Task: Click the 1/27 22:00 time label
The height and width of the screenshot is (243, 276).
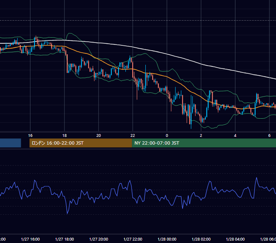Action: 133,239
